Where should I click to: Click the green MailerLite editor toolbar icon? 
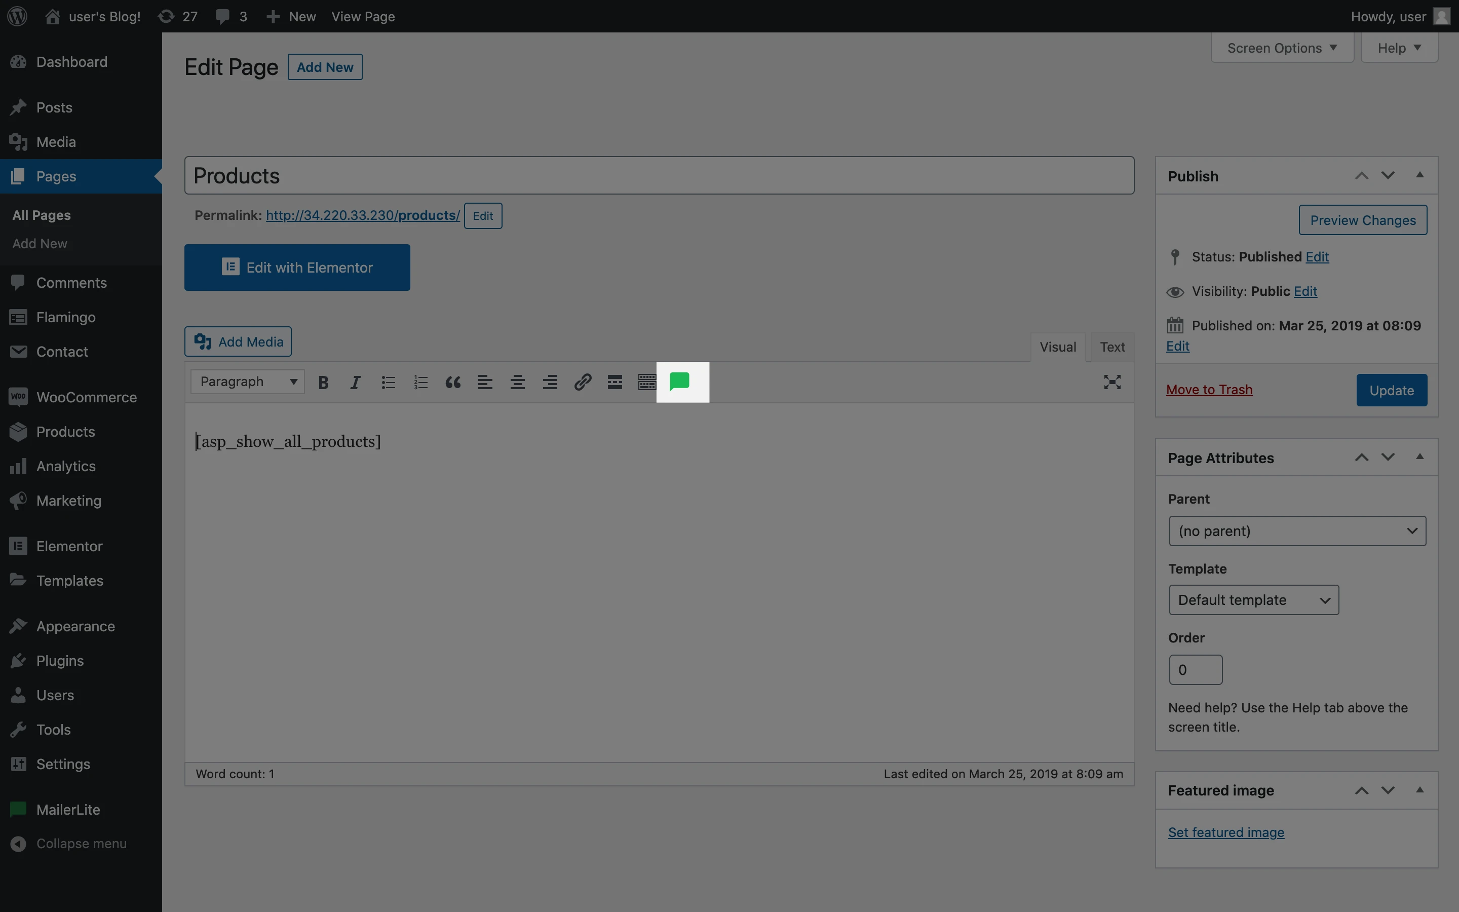click(679, 382)
